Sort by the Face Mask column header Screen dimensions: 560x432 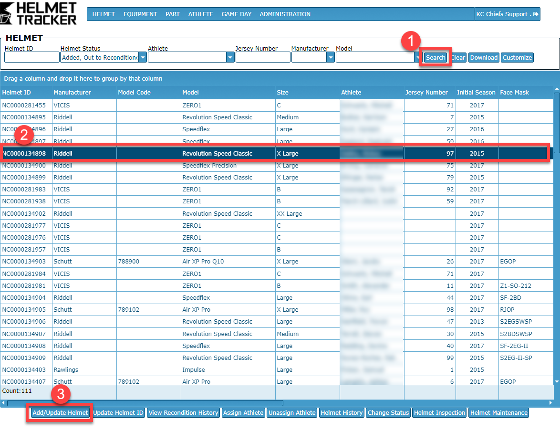(x=526, y=92)
